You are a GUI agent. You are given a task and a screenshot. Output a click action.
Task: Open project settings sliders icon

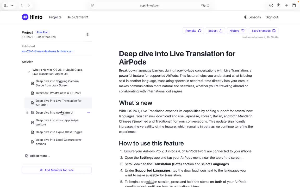[87, 35]
